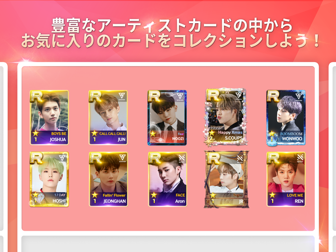Choose the S.COUPS Happy Xmas card

pos(226,117)
